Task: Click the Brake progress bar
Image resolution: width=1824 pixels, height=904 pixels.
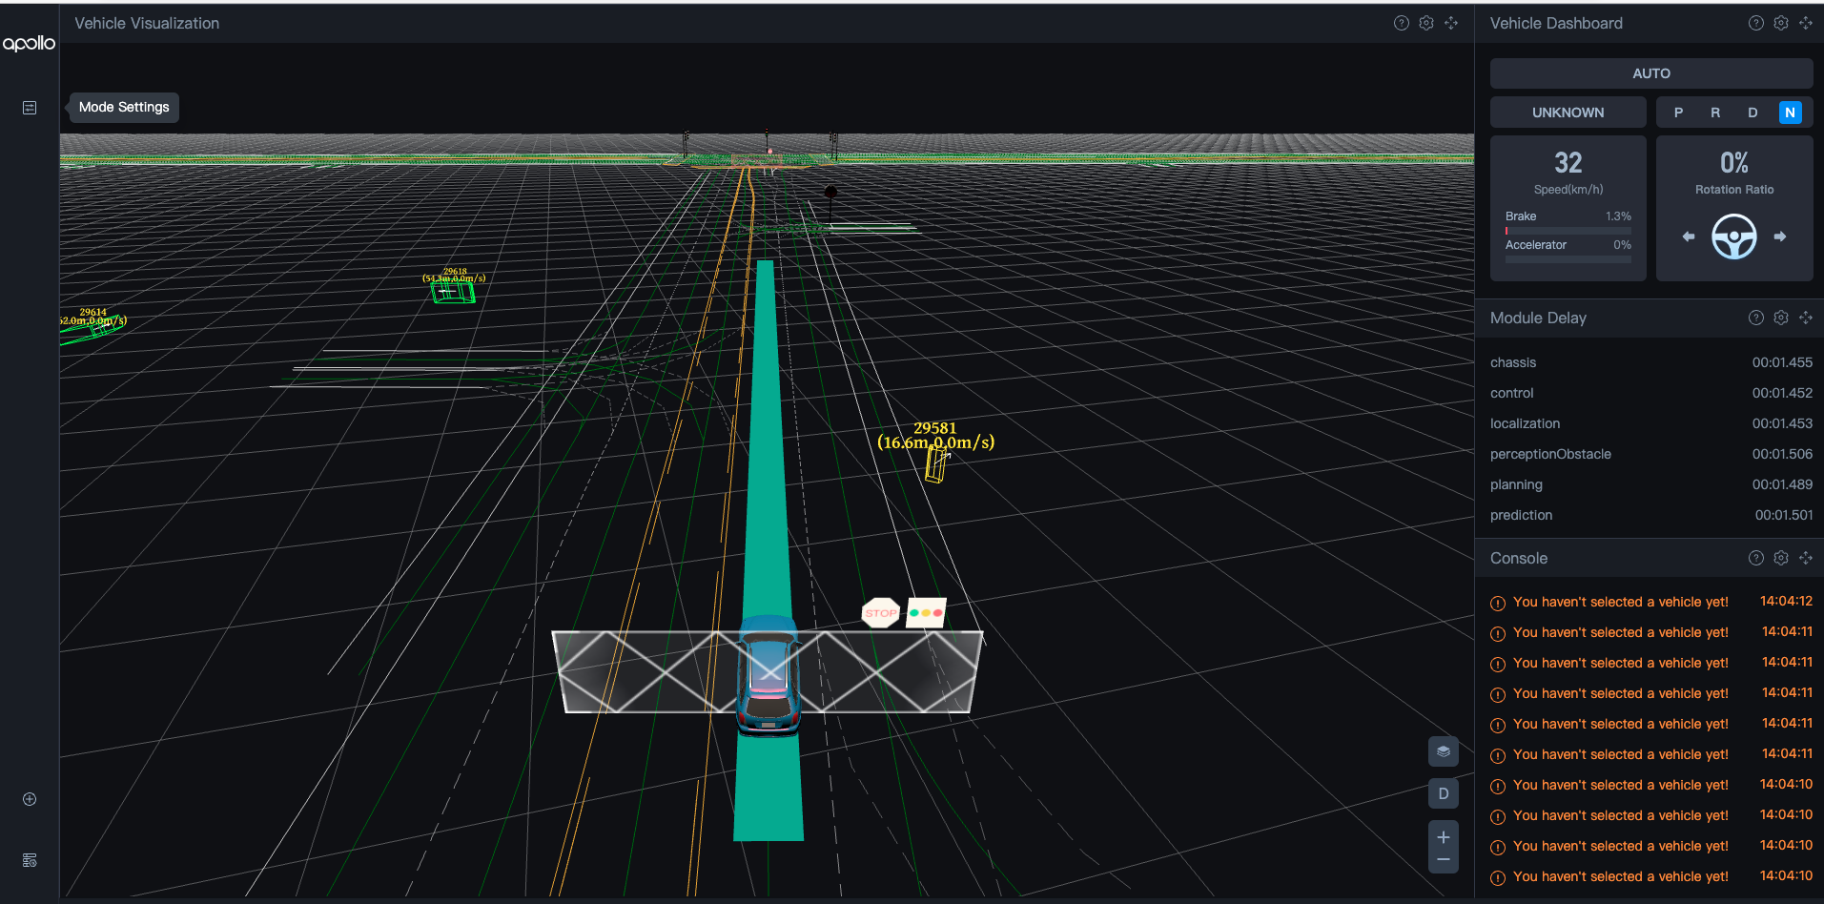Action: point(1568,231)
